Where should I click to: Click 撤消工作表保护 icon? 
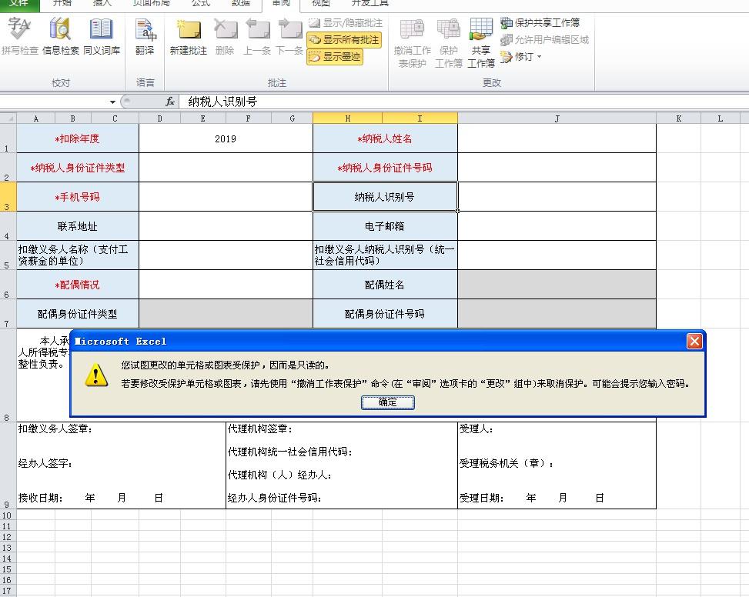412,42
